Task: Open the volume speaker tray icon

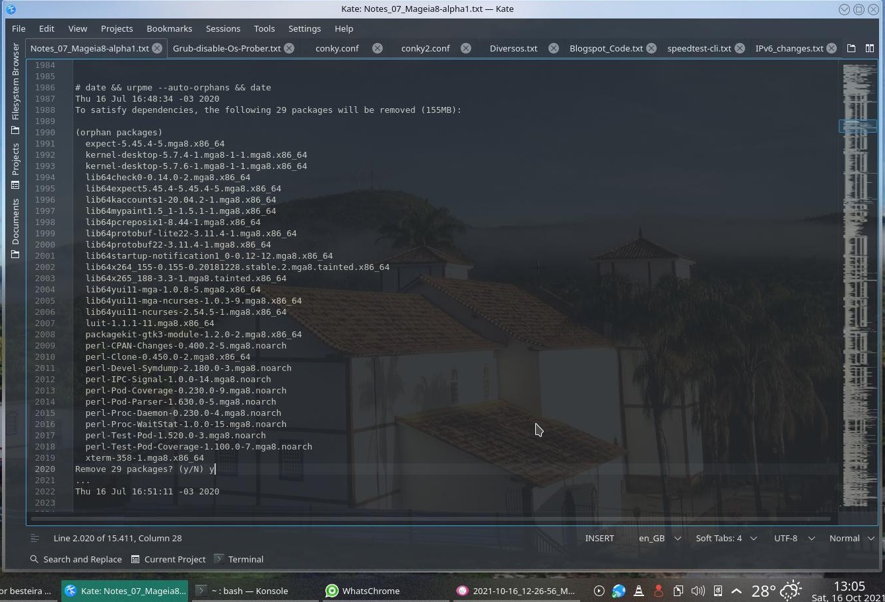Action: 698,591
